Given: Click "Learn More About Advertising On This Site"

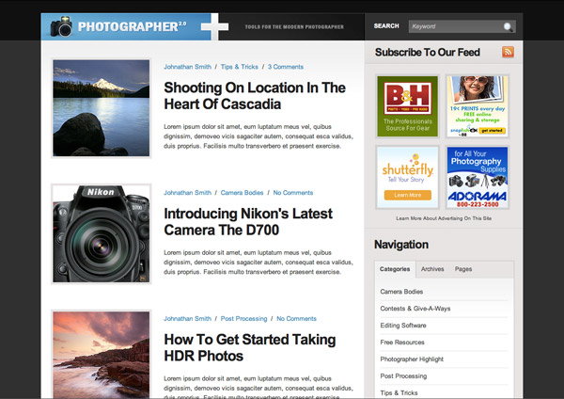Looking at the screenshot, I should tap(443, 217).
